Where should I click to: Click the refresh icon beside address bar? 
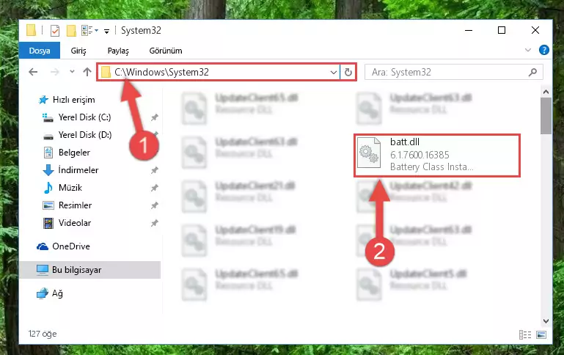click(348, 73)
